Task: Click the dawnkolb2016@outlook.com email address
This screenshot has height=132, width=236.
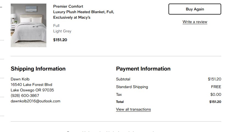Action: [35, 101]
